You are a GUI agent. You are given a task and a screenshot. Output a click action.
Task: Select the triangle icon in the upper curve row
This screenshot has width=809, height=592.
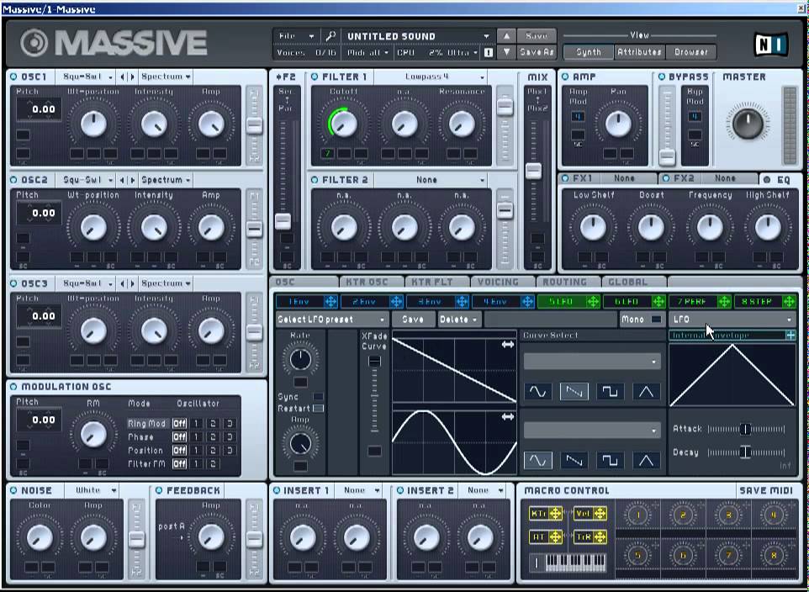click(x=646, y=392)
